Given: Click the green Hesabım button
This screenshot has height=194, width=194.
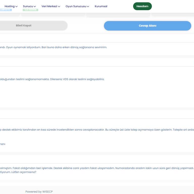Looking at the screenshot, I should 142,6.
